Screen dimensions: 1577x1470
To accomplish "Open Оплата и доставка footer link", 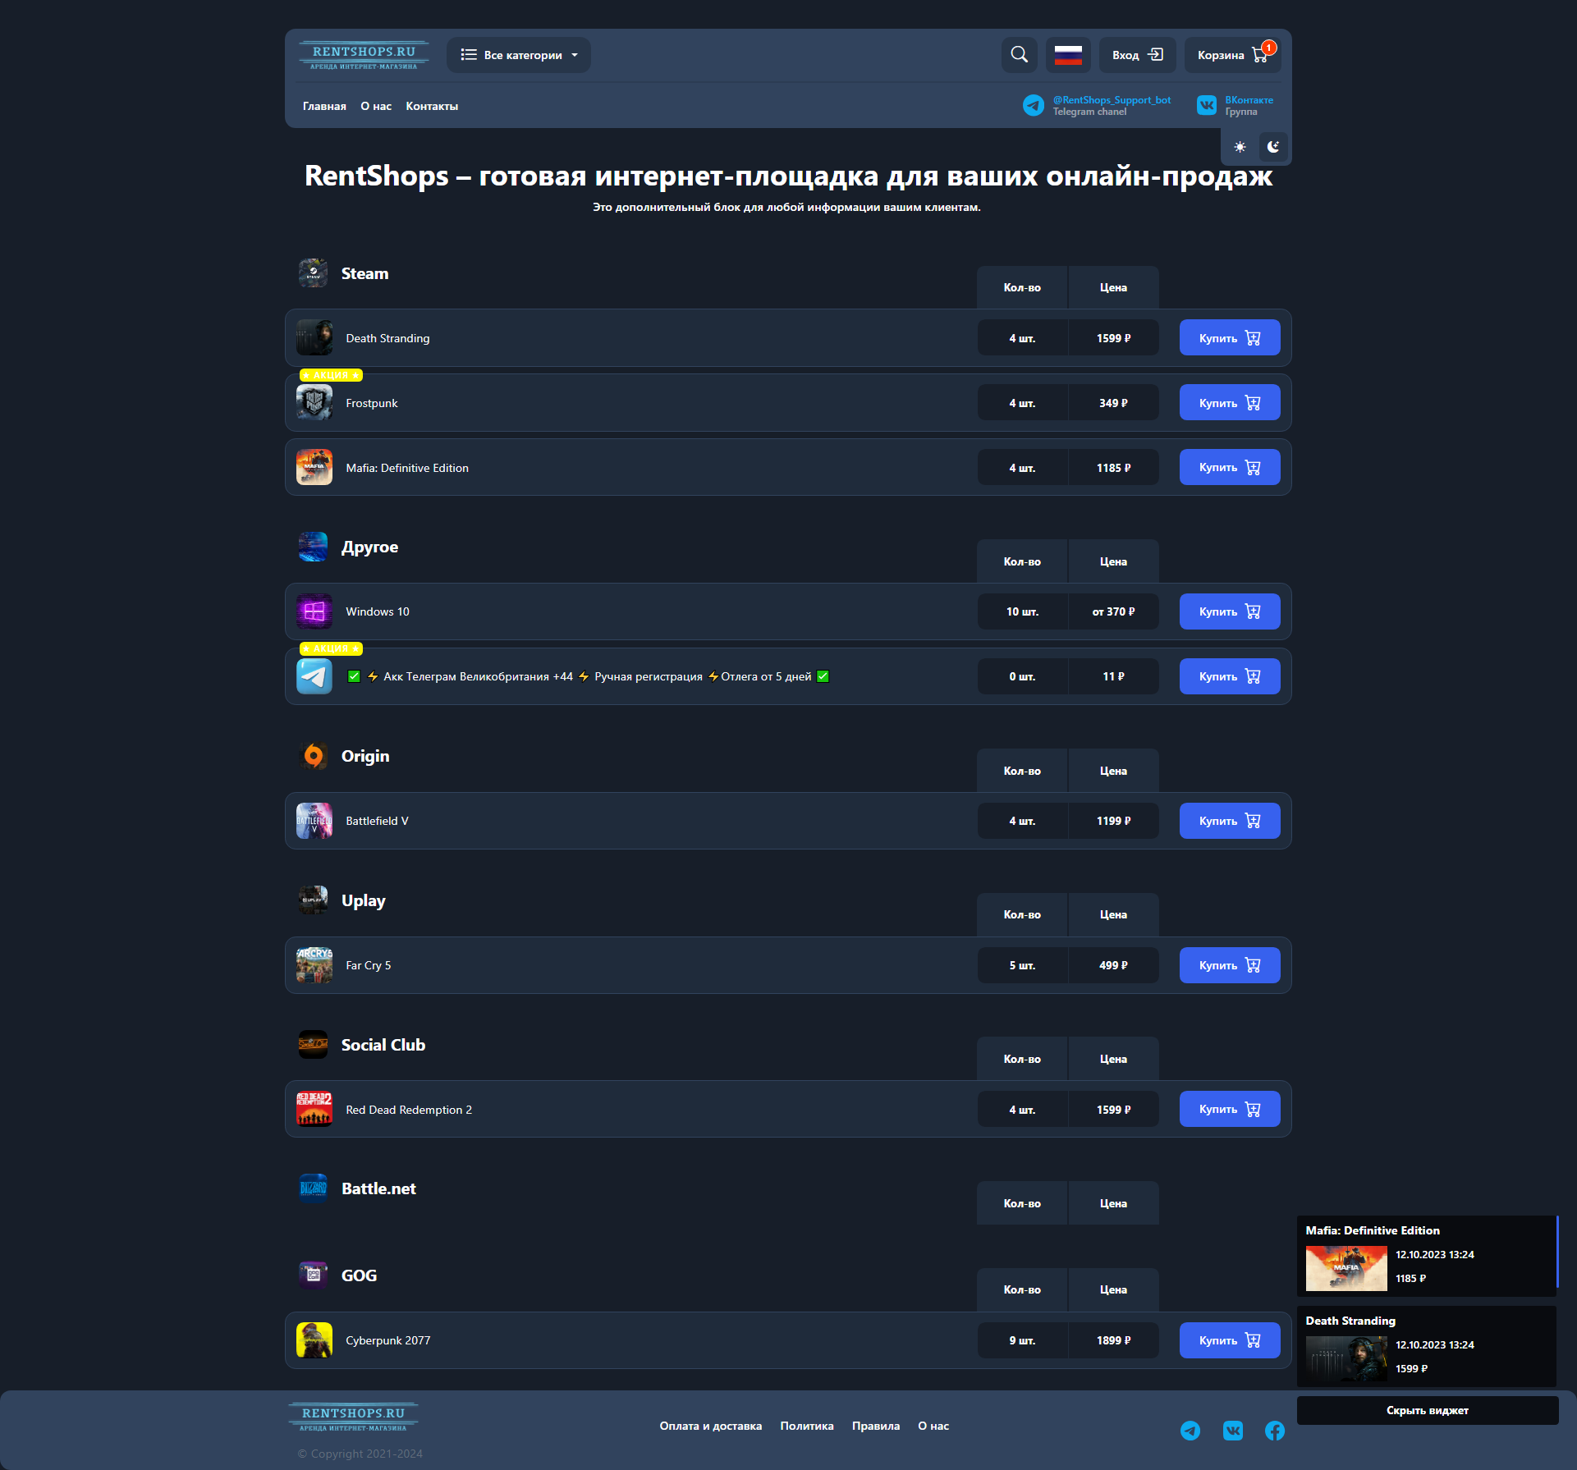I will coord(711,1426).
